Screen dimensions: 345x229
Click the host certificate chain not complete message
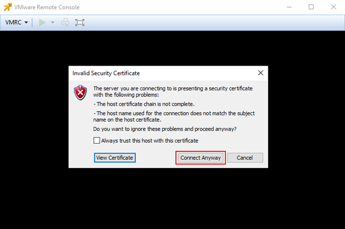point(144,104)
